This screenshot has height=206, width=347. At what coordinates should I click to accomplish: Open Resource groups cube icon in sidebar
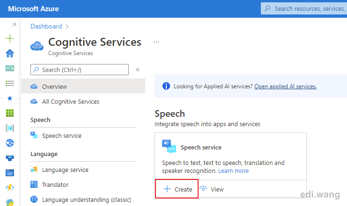(10, 128)
